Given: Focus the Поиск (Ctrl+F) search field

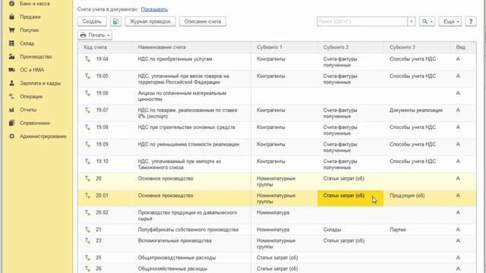Looking at the screenshot, I should pyautogui.click(x=362, y=21).
